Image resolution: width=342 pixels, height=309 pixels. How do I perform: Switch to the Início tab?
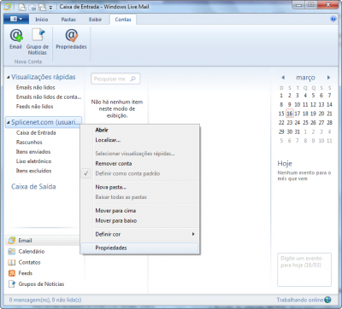tap(42, 20)
